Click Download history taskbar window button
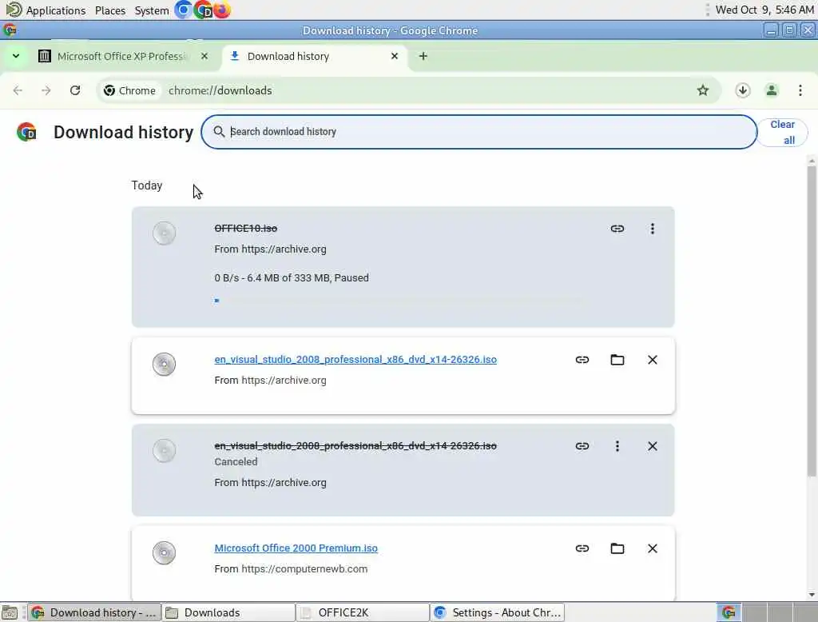 click(94, 612)
